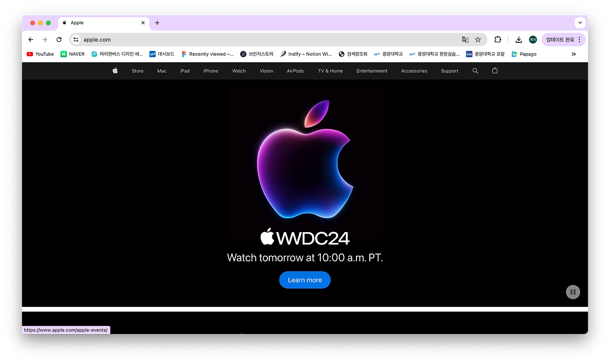Screen dimensions: 610x363
Task: Open site information icon in address bar
Action: (76, 39)
